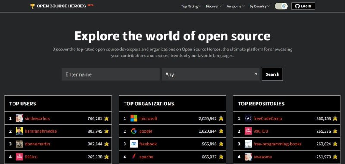Open the apache organization link
The height and width of the screenshot is (164, 345).
pos(146,157)
